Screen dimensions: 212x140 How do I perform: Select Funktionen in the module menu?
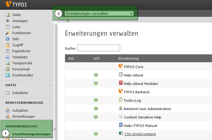22,33
